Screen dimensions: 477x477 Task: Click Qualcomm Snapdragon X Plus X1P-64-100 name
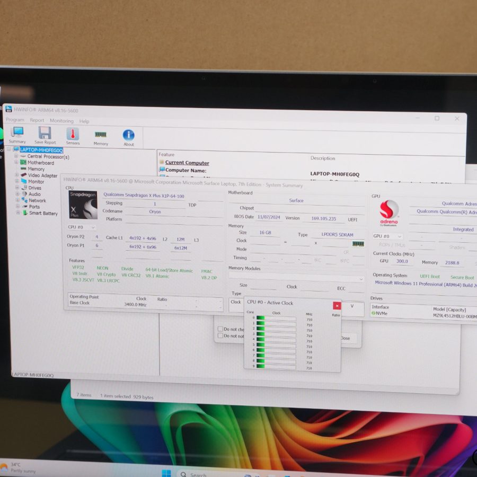pos(144,195)
